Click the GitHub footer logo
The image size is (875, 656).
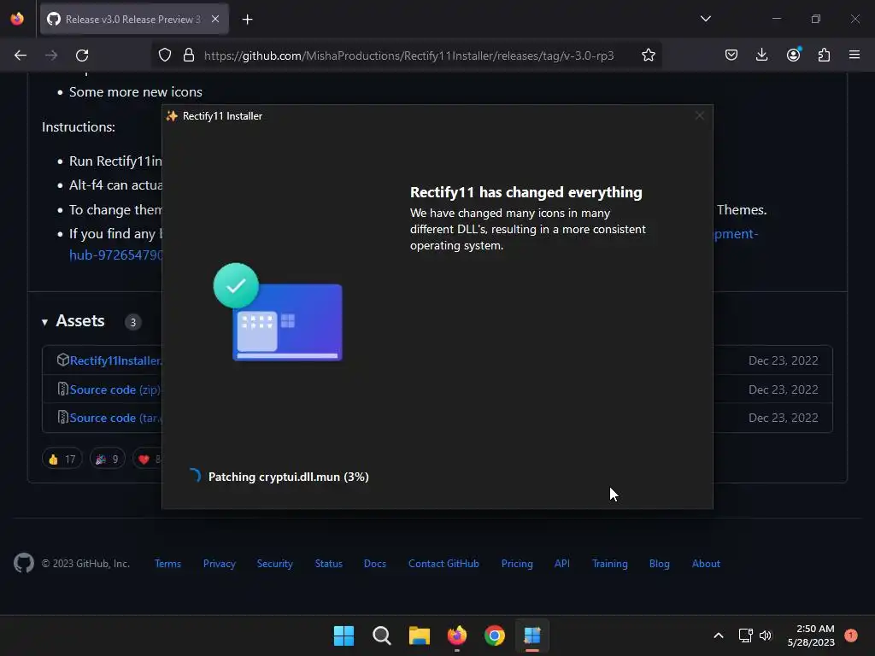click(23, 564)
